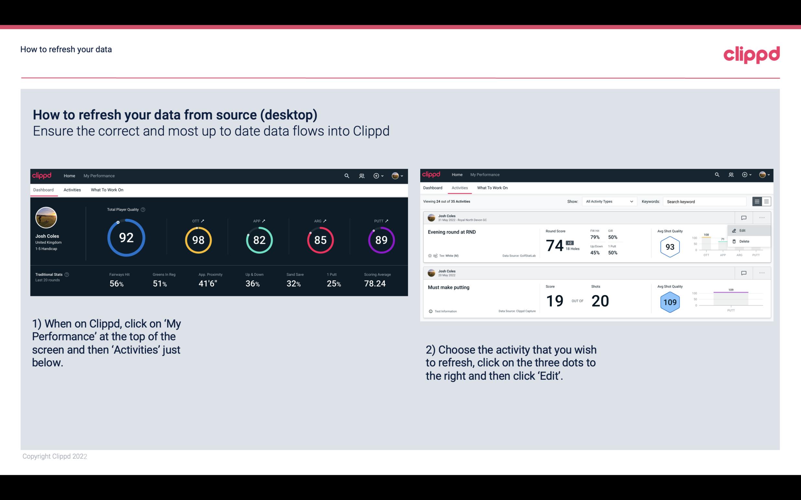Click the grid view icon top right panel
This screenshot has height=500, width=801.
click(766, 201)
